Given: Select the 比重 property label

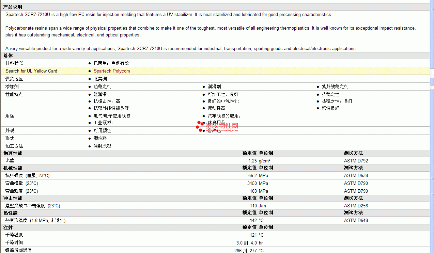Looking at the screenshot, I should point(10,160).
